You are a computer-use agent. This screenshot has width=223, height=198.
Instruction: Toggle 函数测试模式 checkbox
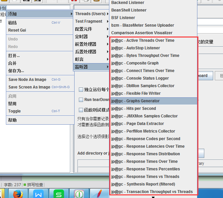(x=81, y=110)
